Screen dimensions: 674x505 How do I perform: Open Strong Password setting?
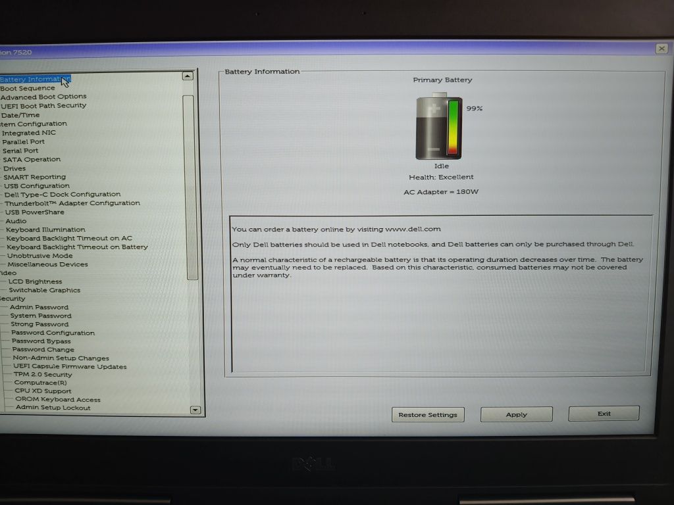click(x=39, y=324)
